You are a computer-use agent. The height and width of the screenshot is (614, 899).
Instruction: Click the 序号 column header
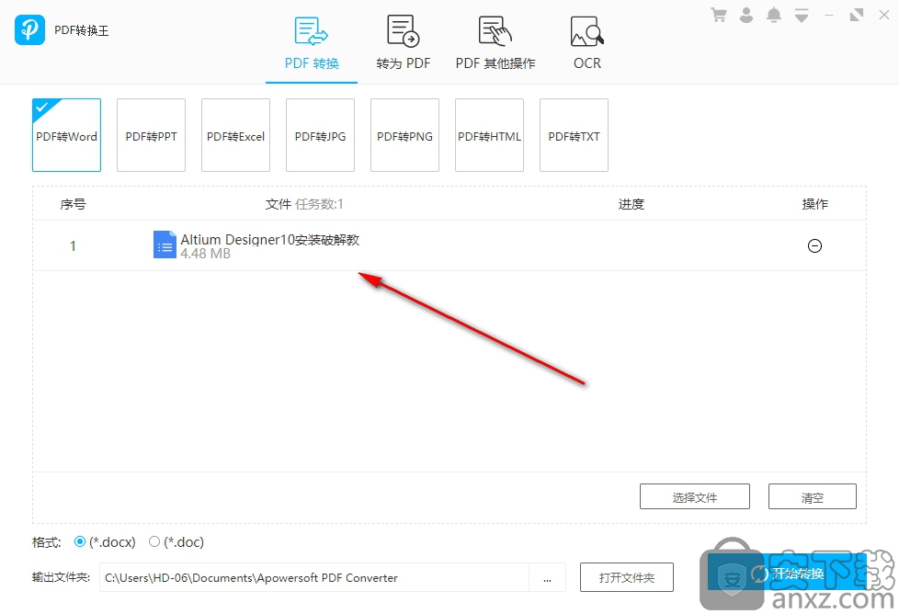[73, 204]
